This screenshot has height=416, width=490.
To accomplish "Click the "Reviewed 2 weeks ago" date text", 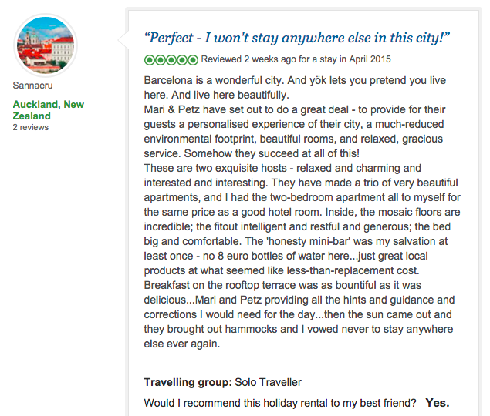I will point(248,59).
